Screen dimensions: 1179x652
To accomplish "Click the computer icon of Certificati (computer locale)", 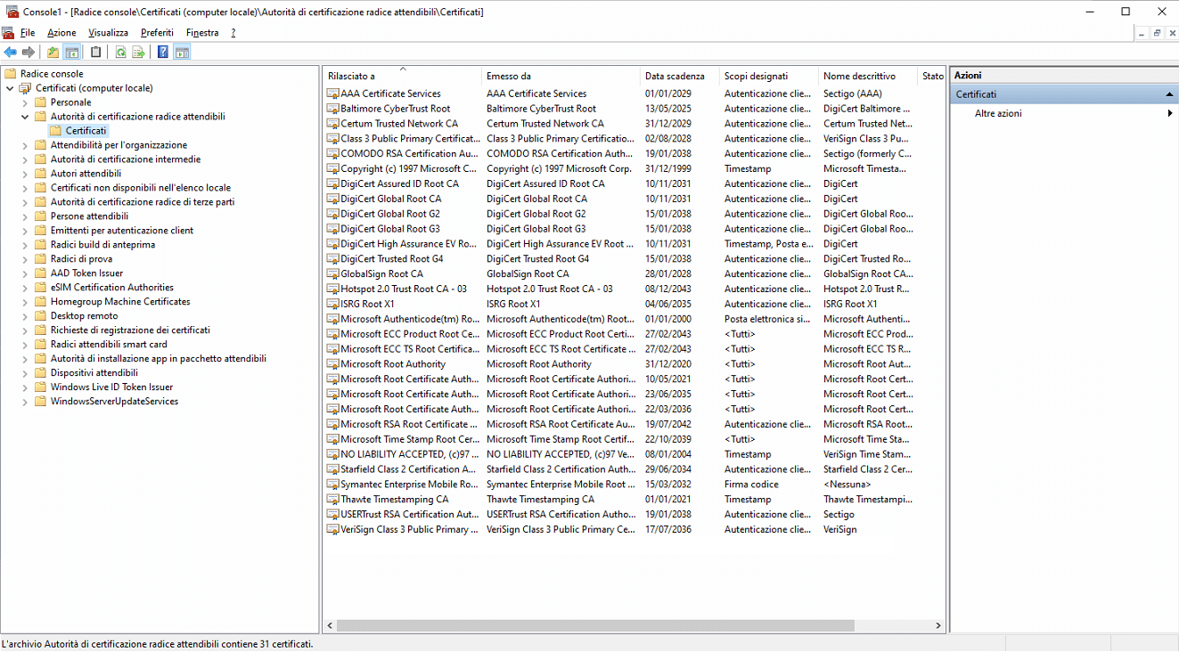I will tap(25, 88).
